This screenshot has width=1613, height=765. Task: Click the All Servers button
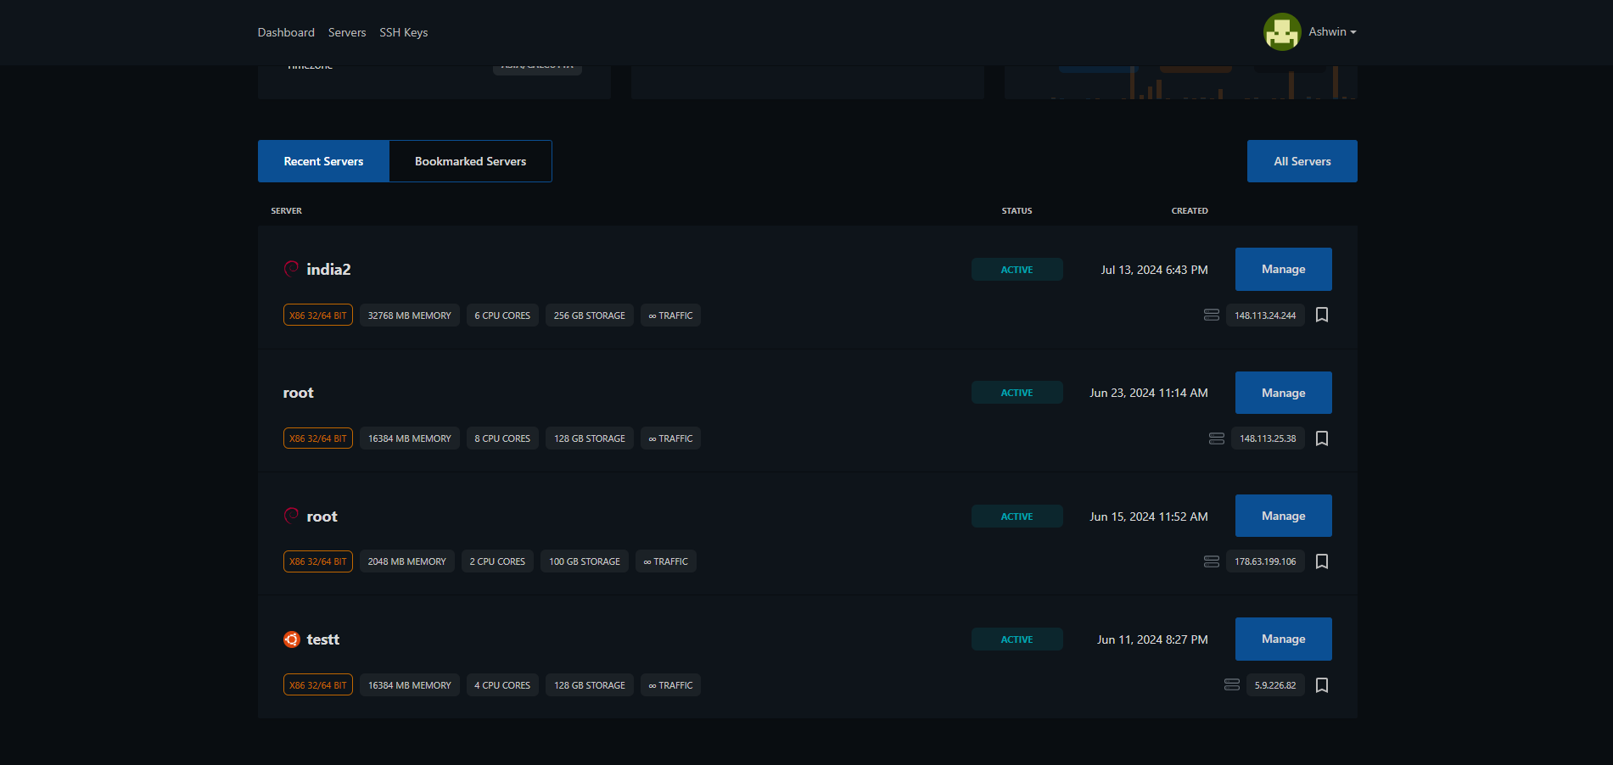1302,161
